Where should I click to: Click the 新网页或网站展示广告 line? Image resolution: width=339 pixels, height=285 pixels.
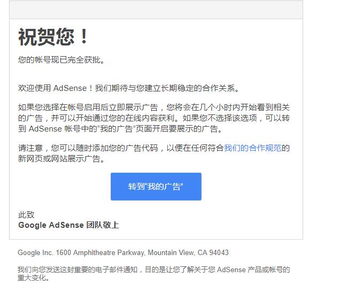pyautogui.click(x=61, y=159)
